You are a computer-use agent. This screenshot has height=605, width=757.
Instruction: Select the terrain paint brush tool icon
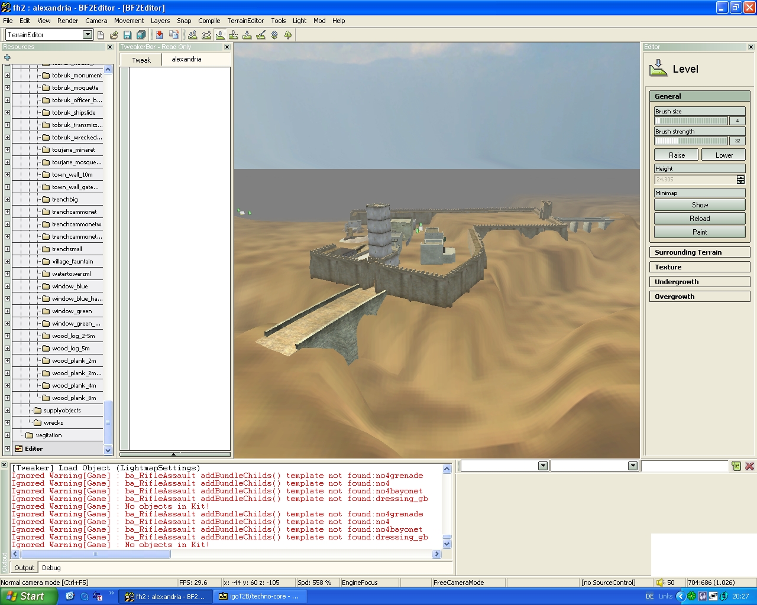coord(261,35)
